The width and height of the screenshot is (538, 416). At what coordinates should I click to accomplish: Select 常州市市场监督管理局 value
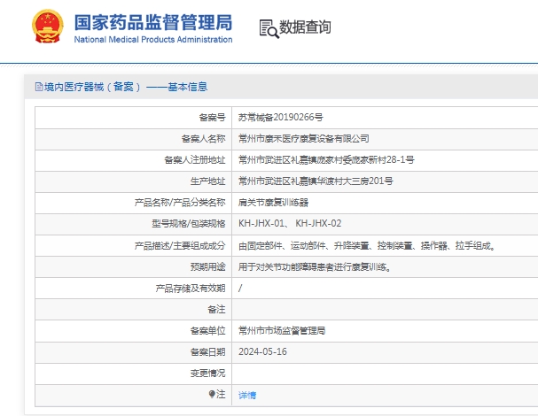click(282, 331)
